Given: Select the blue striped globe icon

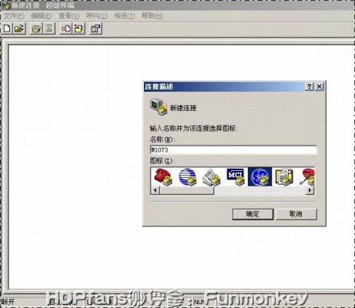Looking at the screenshot, I should point(188,176).
